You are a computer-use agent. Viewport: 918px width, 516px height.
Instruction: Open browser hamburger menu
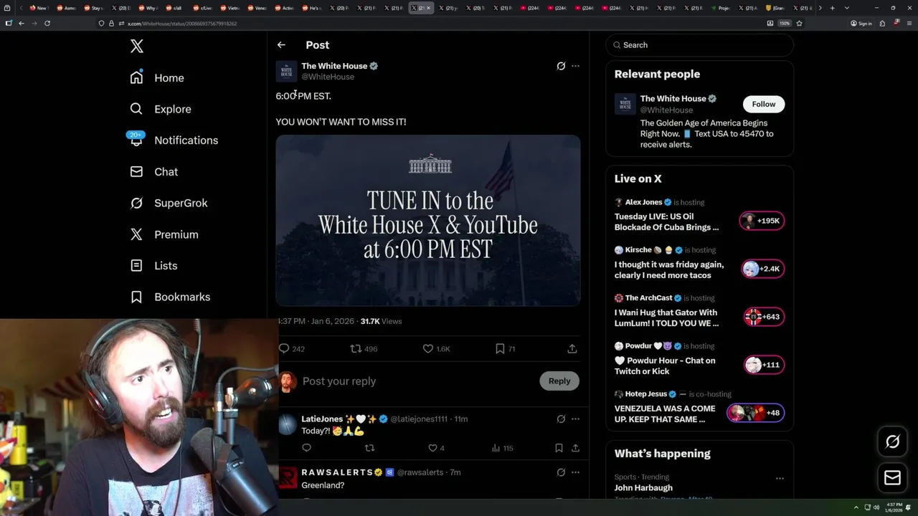[x=909, y=23]
